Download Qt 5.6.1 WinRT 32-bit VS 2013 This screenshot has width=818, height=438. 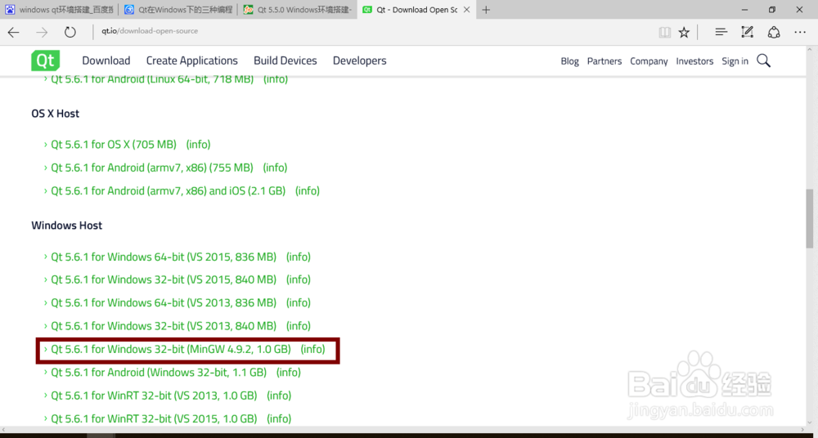[154, 396]
